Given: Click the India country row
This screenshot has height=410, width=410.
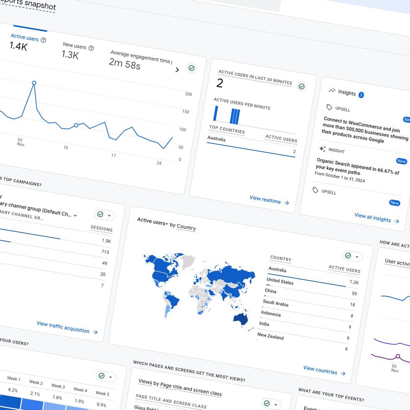Looking at the screenshot, I should (x=304, y=330).
